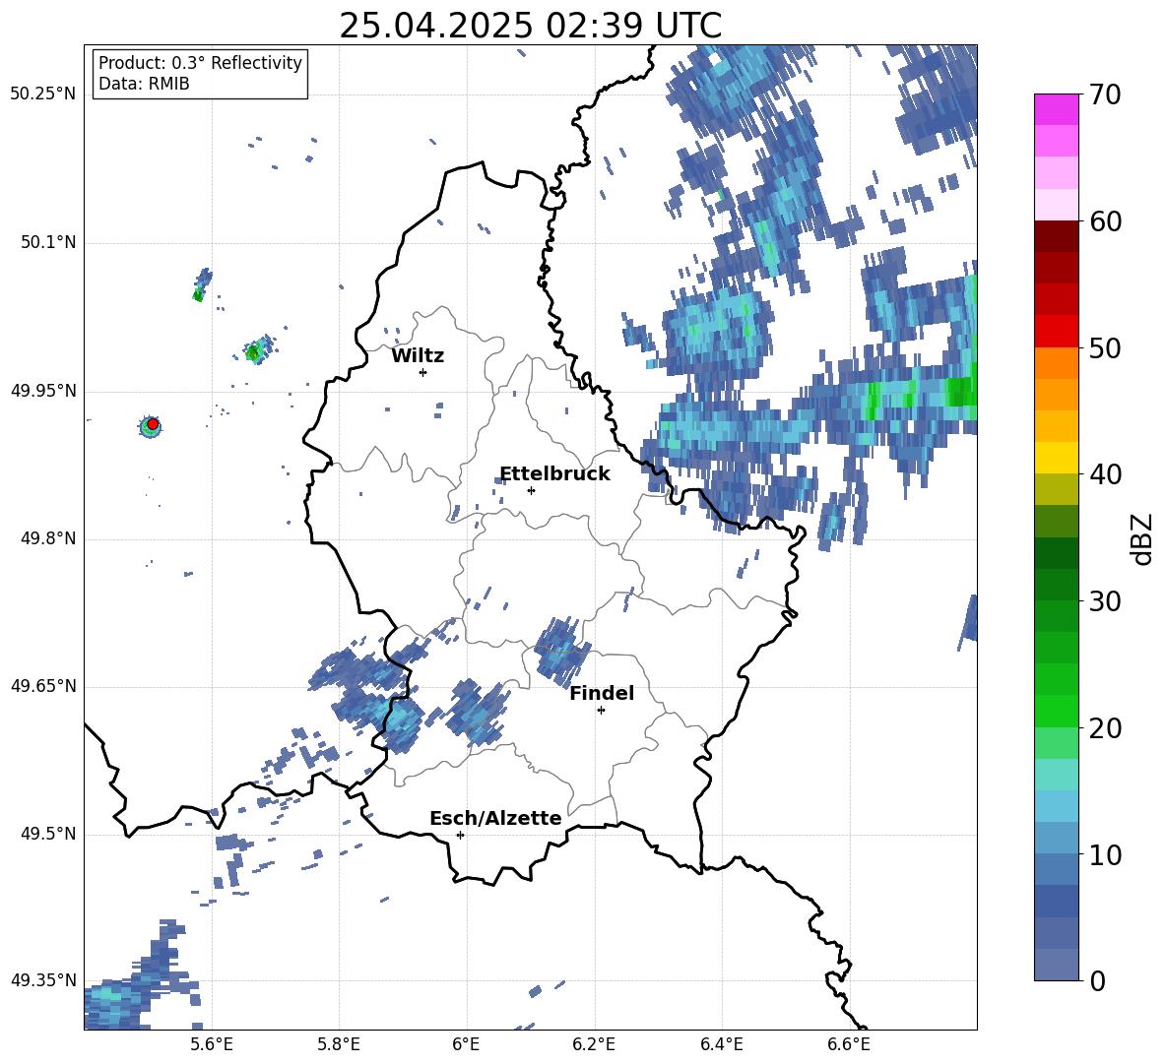Click the Ettelbruck station cross marker
Image resolution: width=1166 pixels, height=1064 pixels.
point(531,490)
